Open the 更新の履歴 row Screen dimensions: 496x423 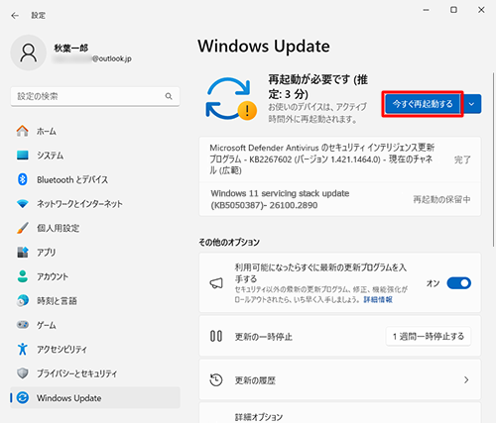click(340, 379)
